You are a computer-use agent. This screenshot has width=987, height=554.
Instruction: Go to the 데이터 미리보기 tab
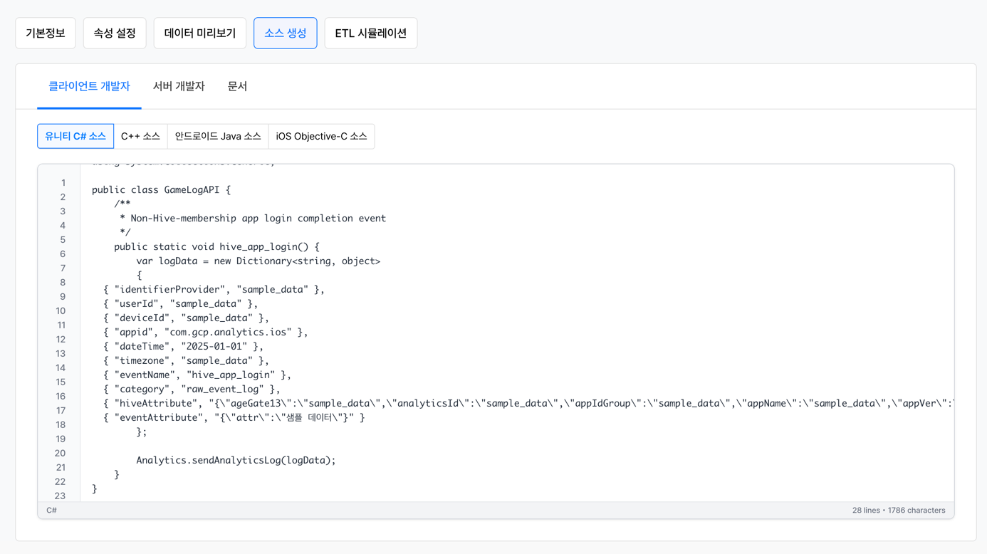coord(200,33)
